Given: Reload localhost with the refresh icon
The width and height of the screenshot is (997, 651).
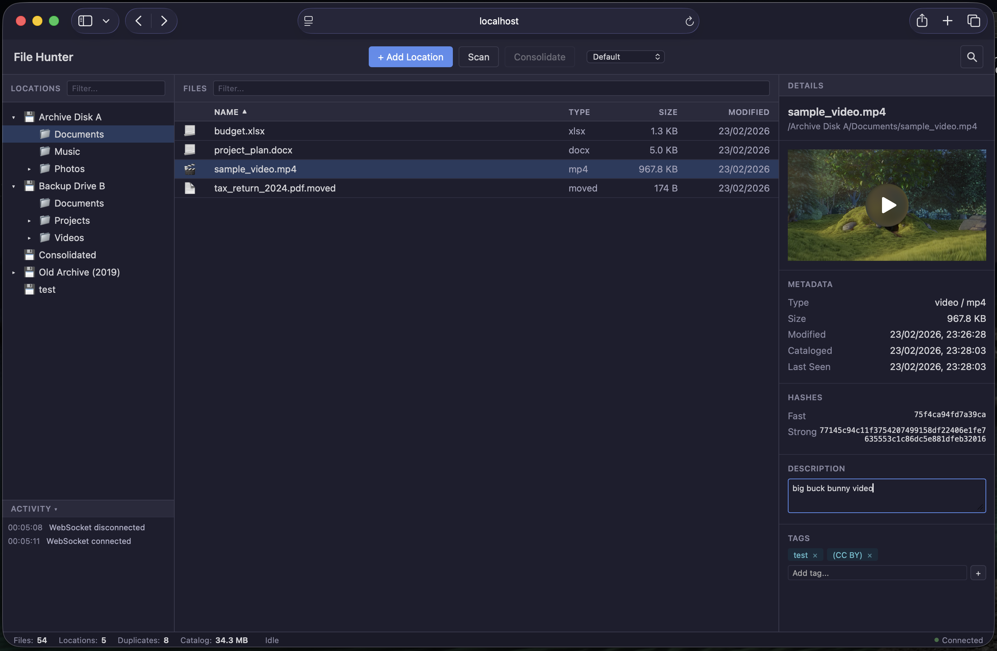Looking at the screenshot, I should tap(689, 21).
